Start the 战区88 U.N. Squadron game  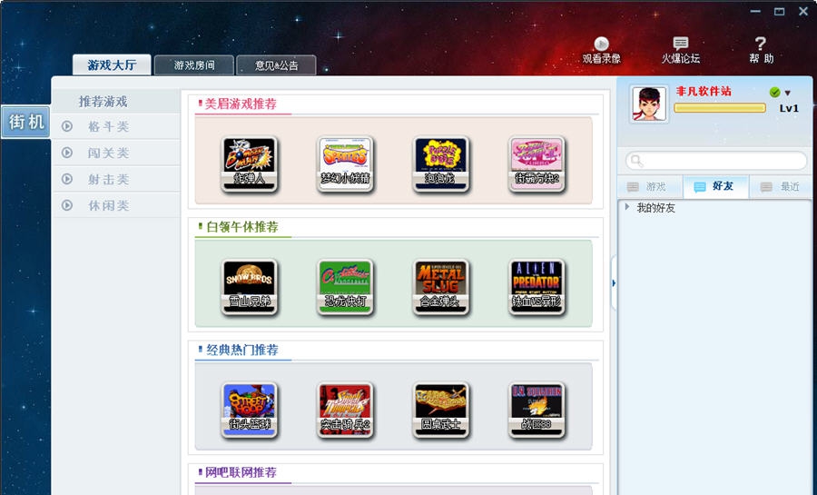point(536,410)
